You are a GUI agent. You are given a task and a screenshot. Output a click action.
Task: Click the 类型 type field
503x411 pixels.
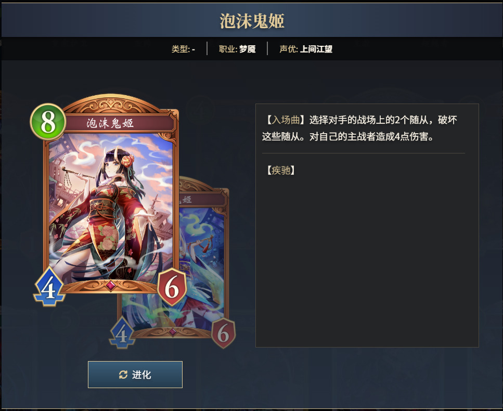point(183,49)
